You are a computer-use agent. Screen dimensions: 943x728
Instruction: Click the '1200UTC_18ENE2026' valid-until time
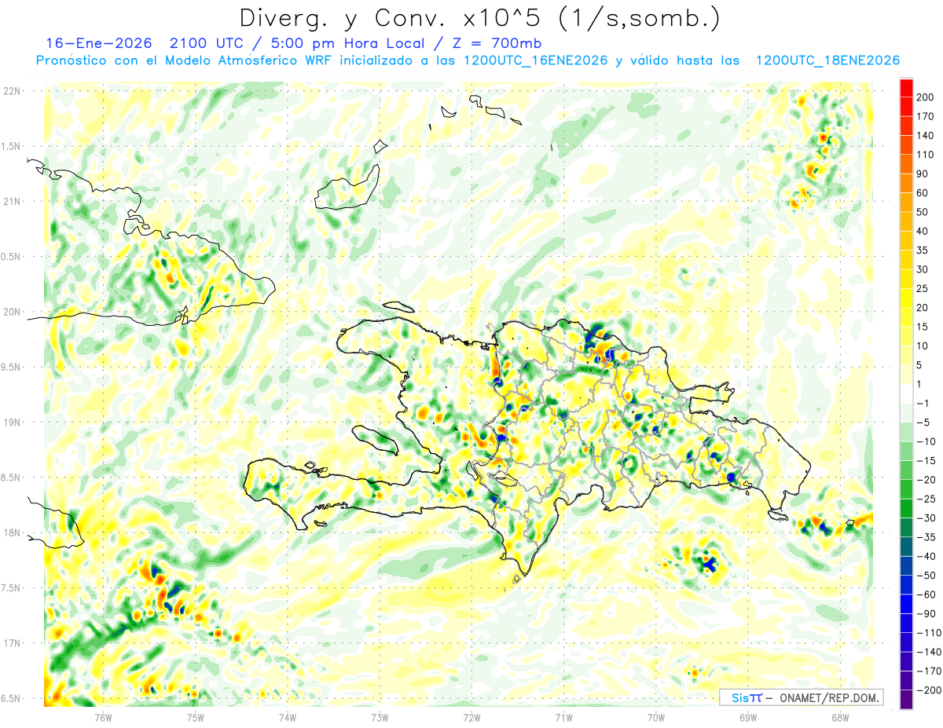(827, 60)
